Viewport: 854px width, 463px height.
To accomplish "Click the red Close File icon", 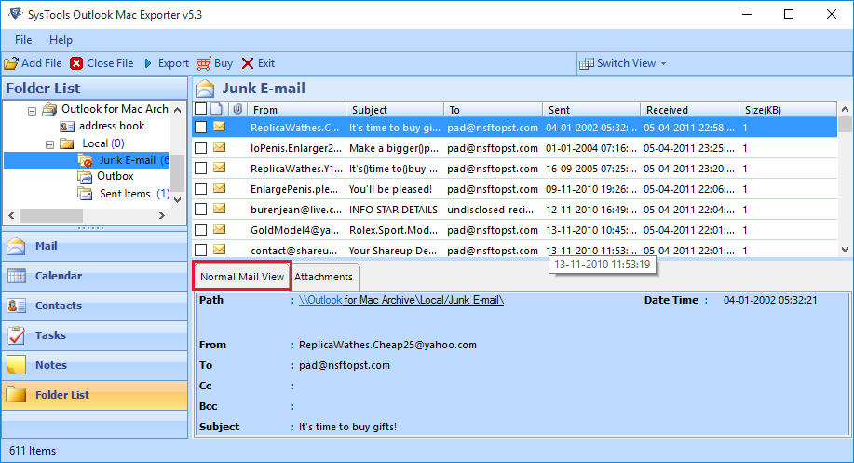I will point(76,63).
